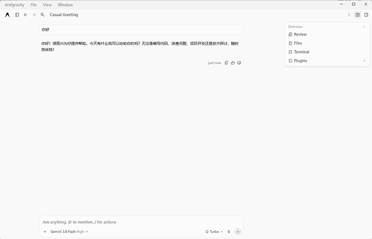
Task: Click the assistant reply text
Action: click(x=140, y=46)
